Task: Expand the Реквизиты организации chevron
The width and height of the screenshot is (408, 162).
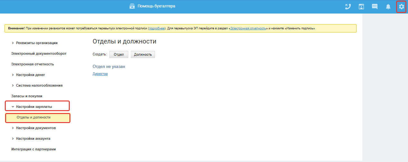Action: (13, 43)
